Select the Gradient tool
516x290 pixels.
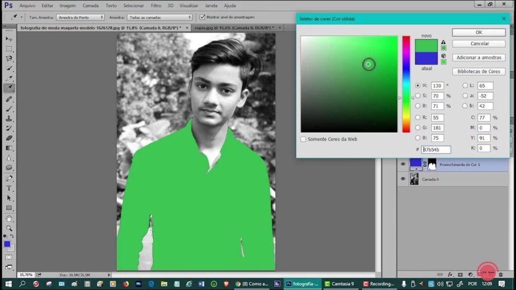point(9,148)
